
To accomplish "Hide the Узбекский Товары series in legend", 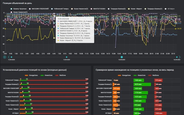I will coord(60,9).
